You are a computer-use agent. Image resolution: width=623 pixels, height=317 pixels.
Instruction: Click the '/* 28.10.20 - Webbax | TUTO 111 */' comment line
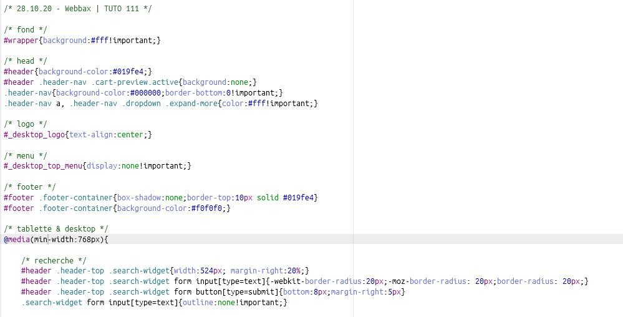pyautogui.click(x=78, y=8)
